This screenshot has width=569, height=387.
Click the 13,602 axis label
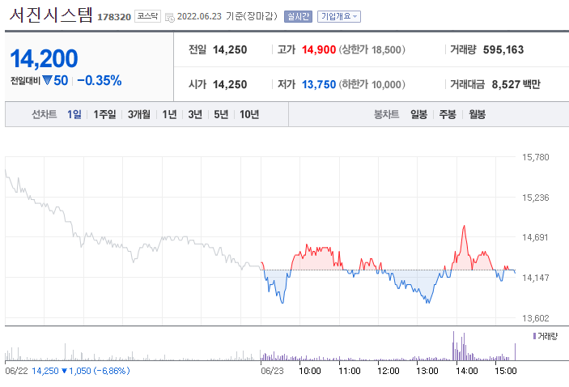[x=535, y=318]
